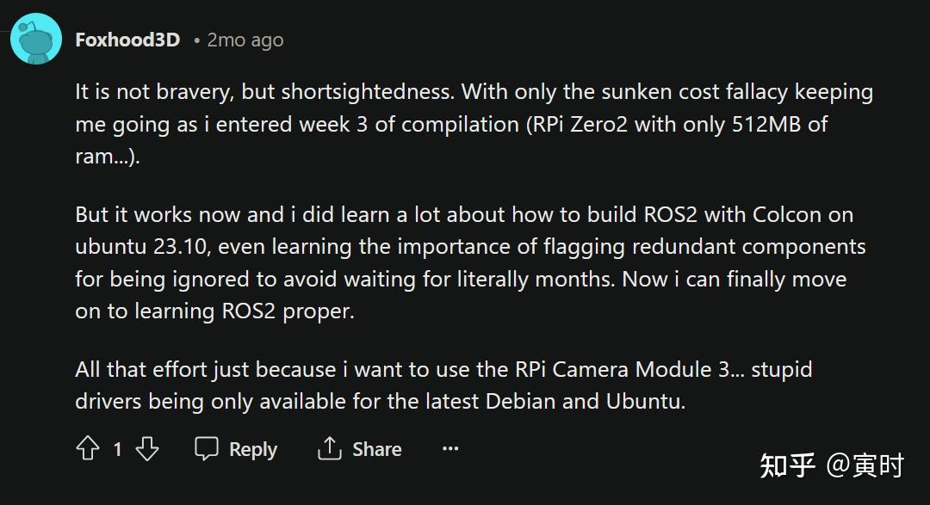This screenshot has height=505, width=930.
Task: Select the downward arrow beside the vote count
Action: tap(146, 448)
